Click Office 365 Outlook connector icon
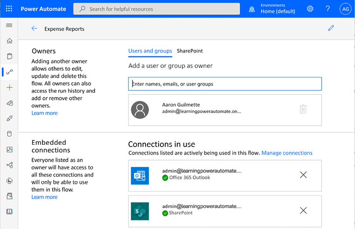The width and height of the screenshot is (355, 229). (140, 175)
